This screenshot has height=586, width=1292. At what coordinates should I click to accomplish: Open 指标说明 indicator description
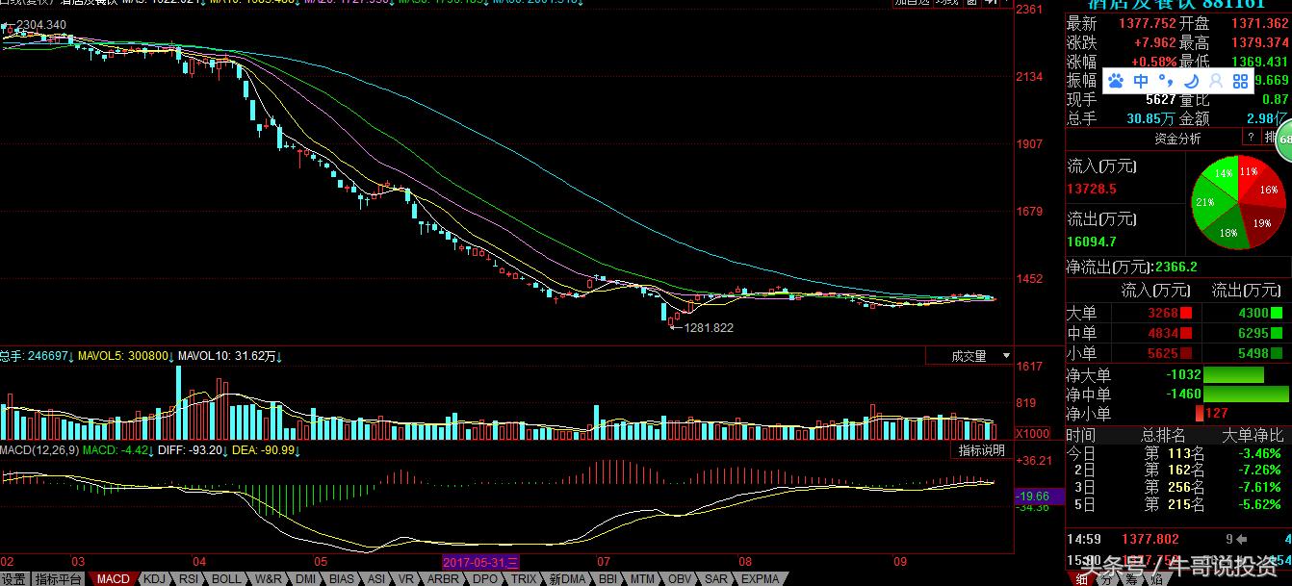click(x=982, y=450)
